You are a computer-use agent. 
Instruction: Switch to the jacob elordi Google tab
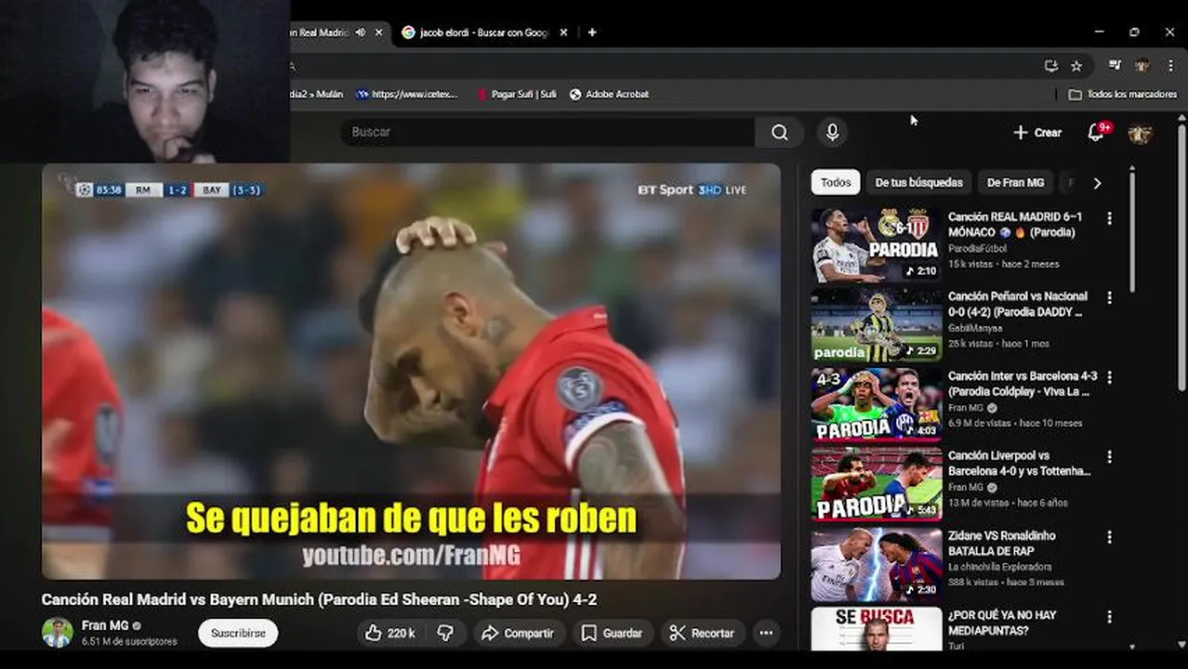click(x=483, y=33)
